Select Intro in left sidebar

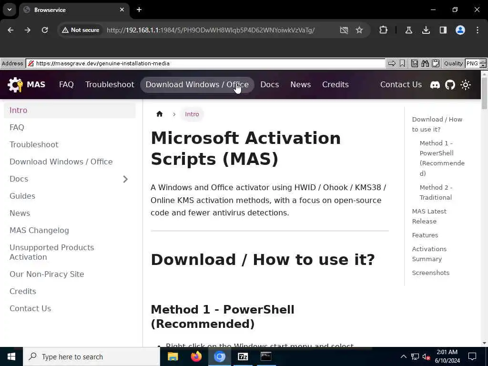coord(70,110)
